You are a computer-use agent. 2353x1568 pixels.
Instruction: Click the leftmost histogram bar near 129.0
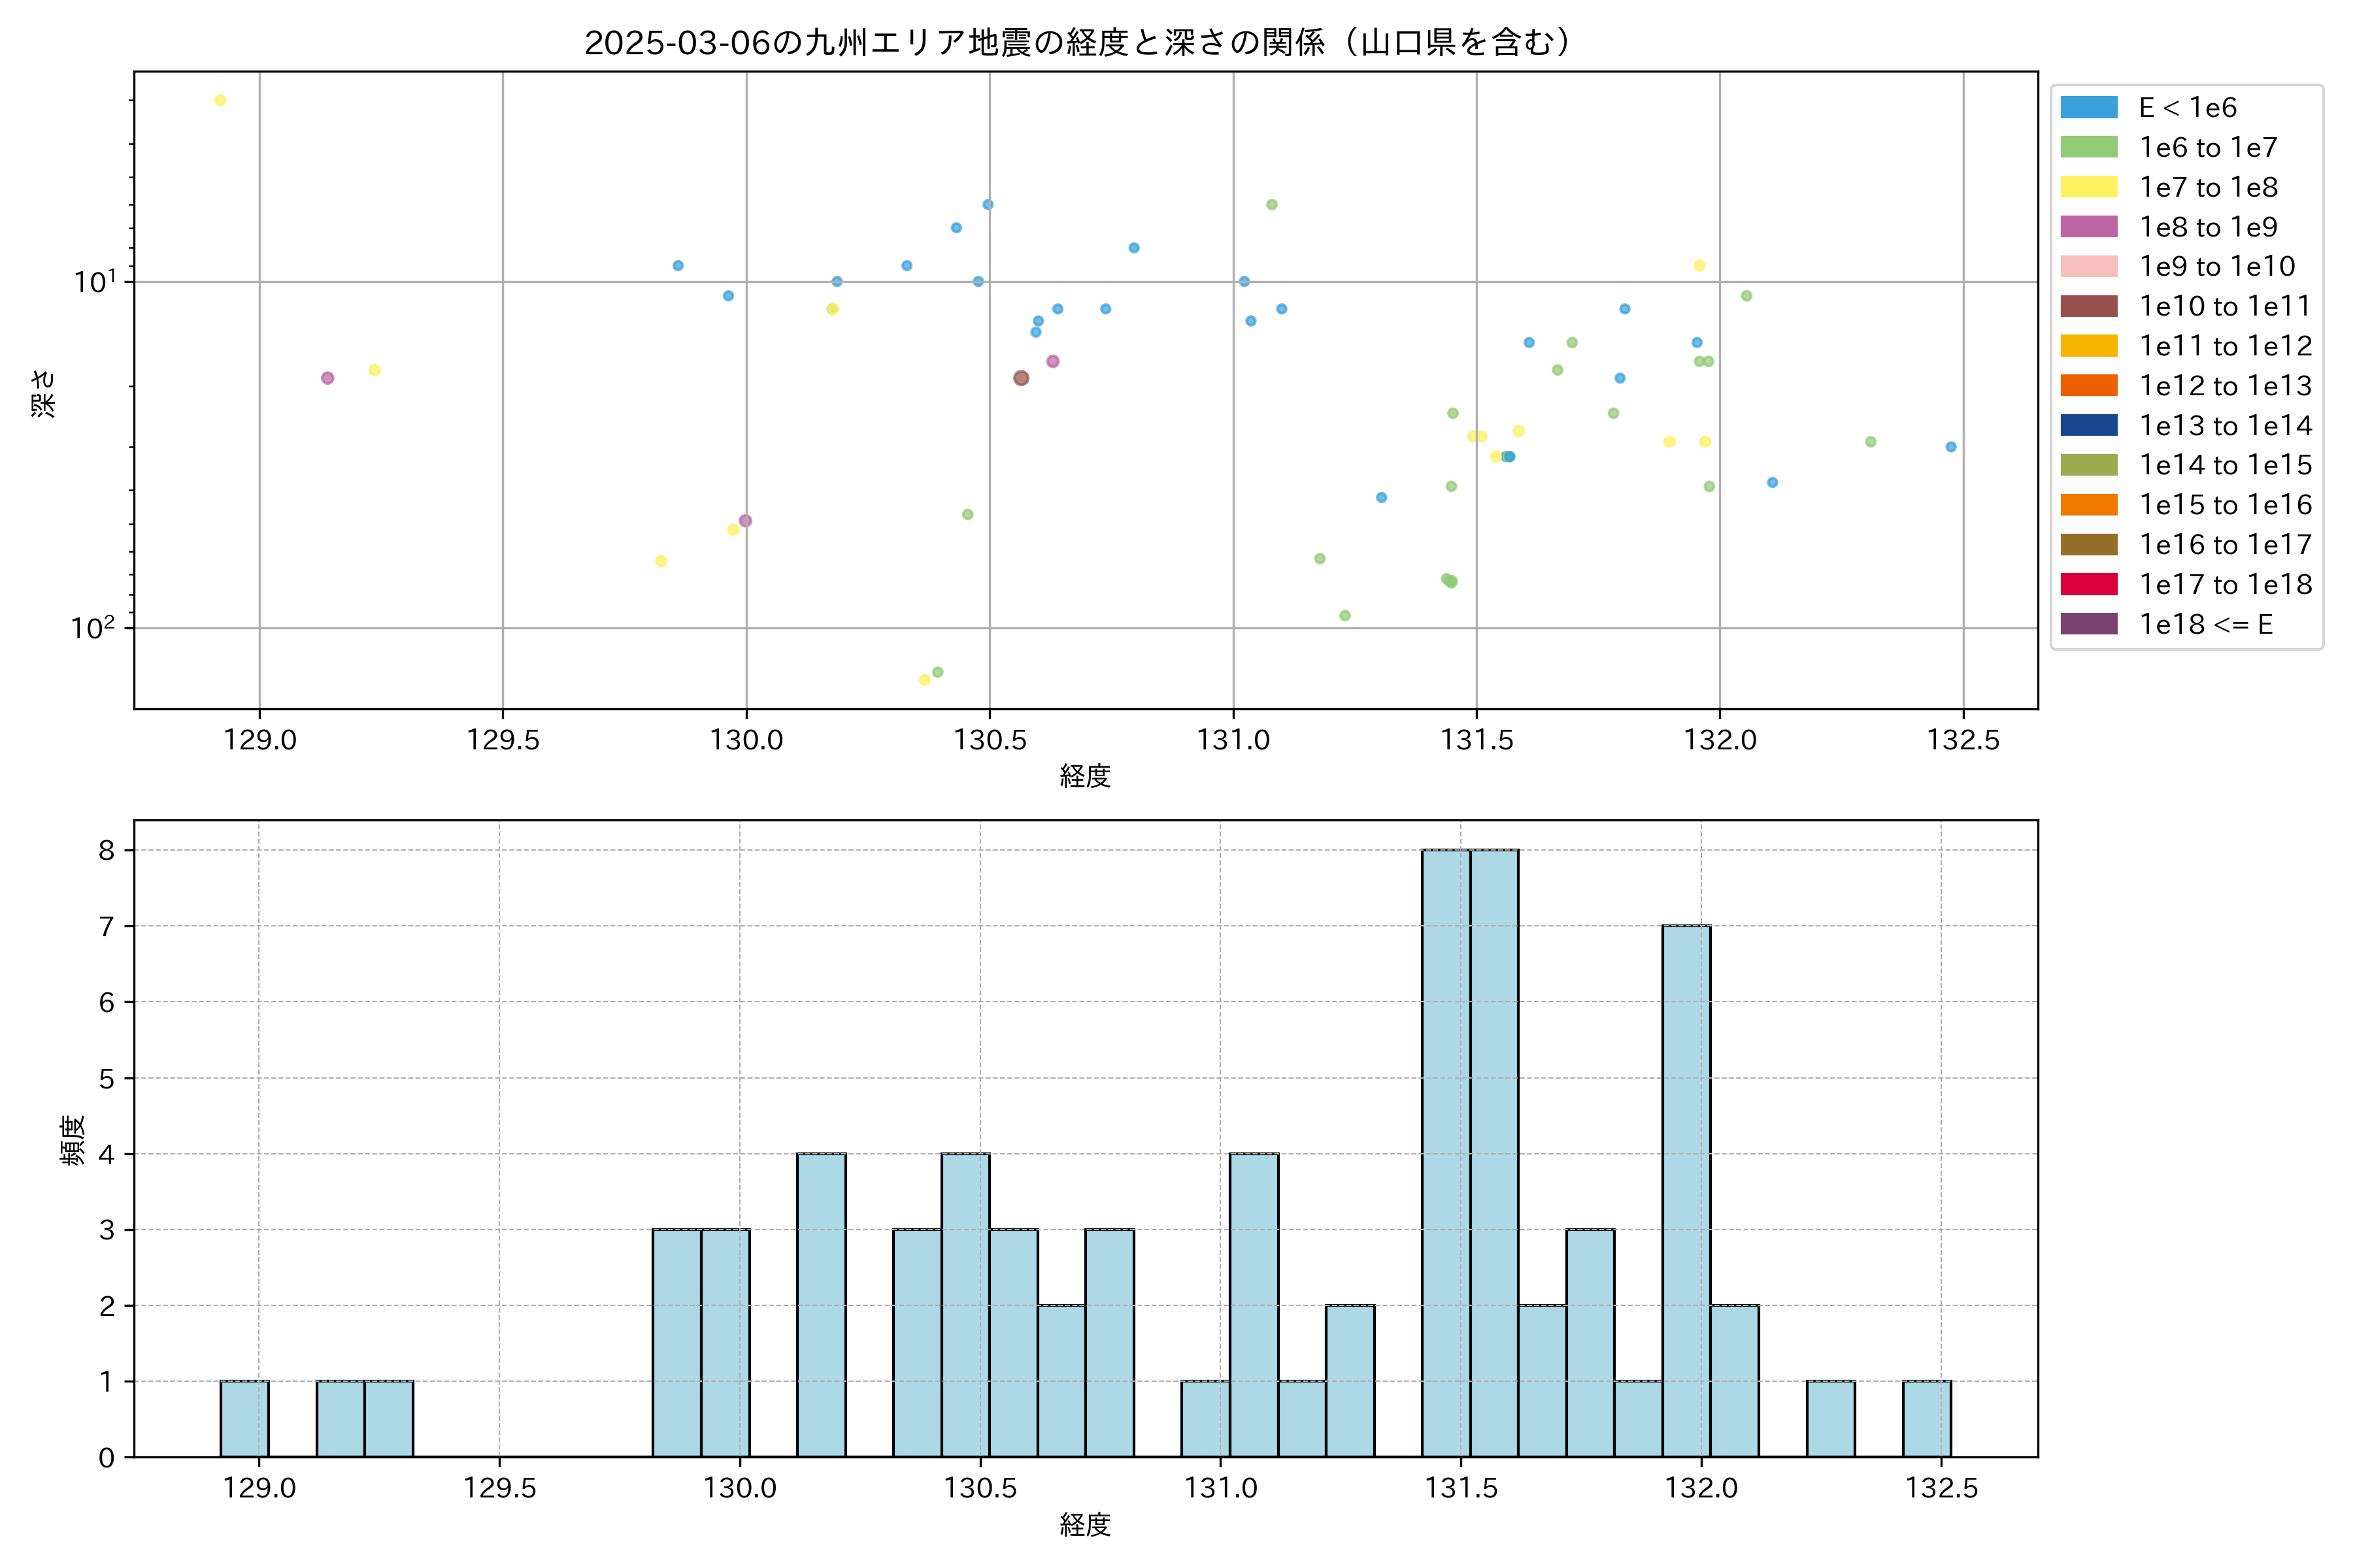244,1419
